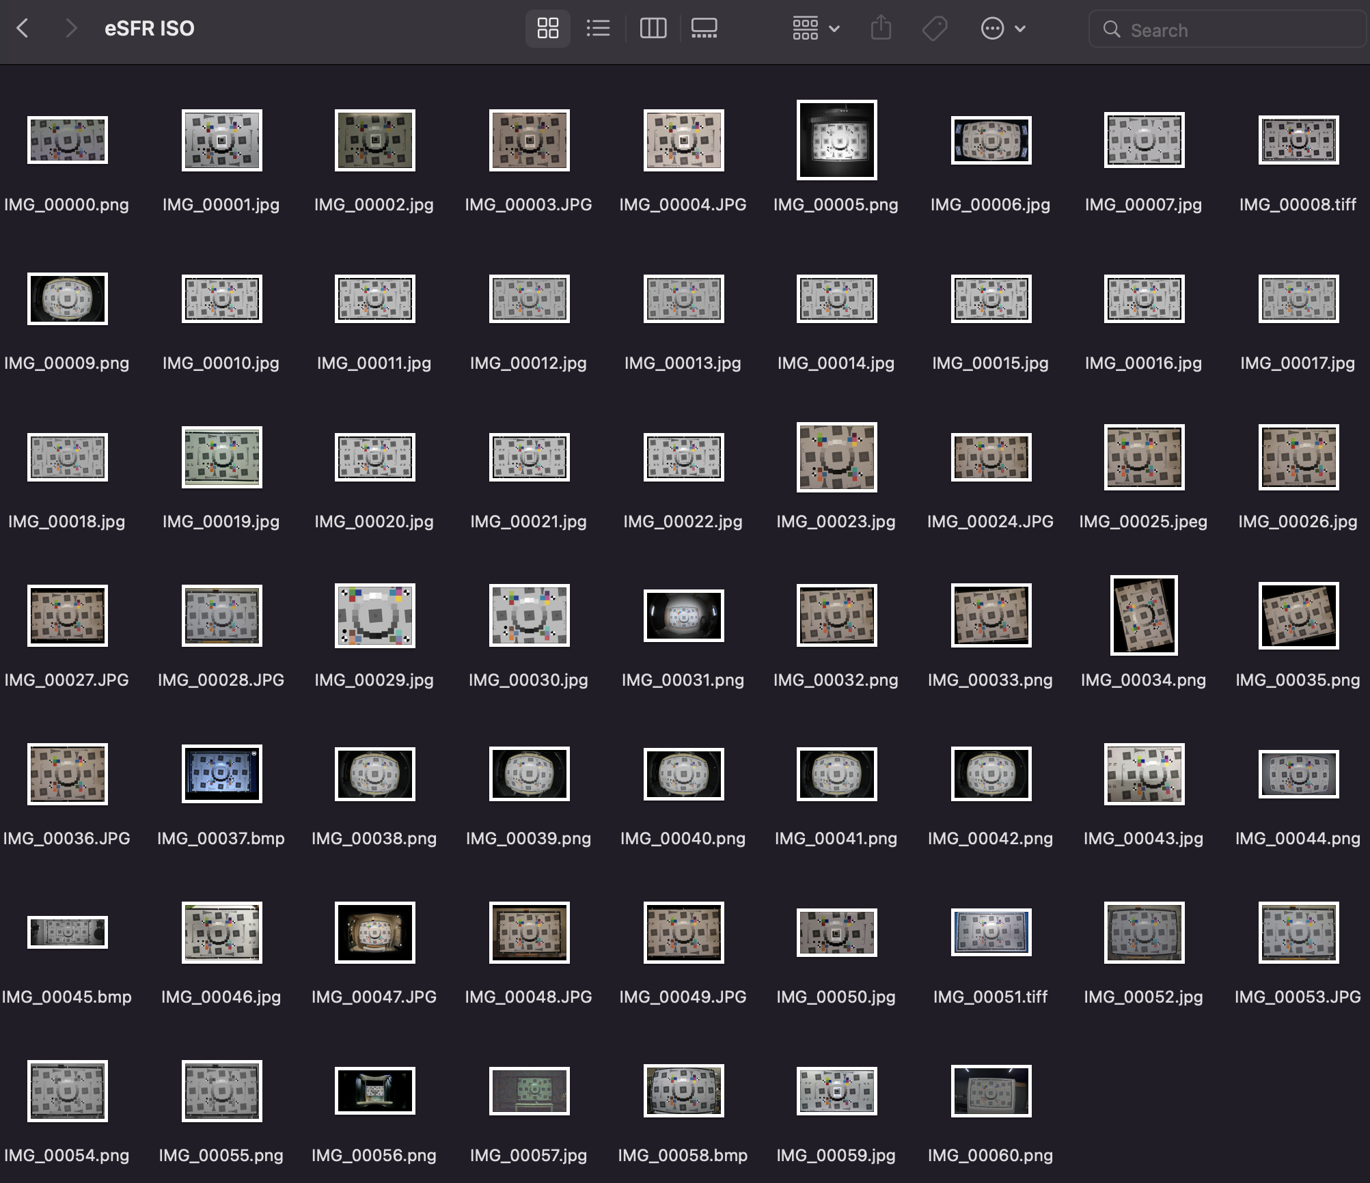Click the file name IMG_00010.jpg

tap(221, 363)
